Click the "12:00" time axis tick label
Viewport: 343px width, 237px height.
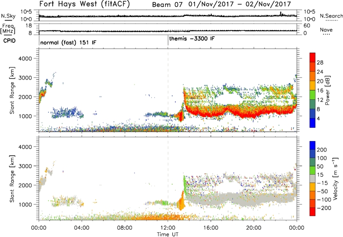click(x=168, y=228)
